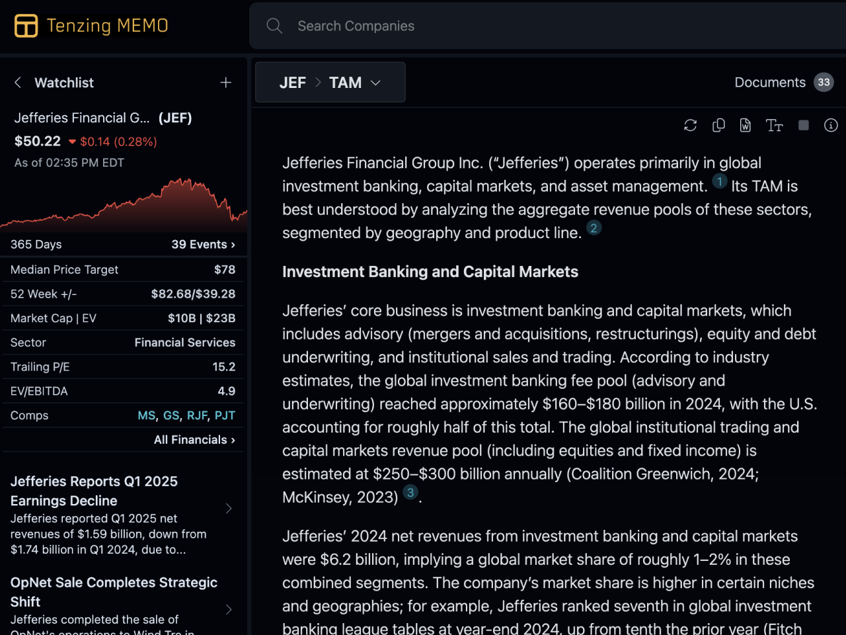Click Tenzing MEMO brand title

point(107,26)
